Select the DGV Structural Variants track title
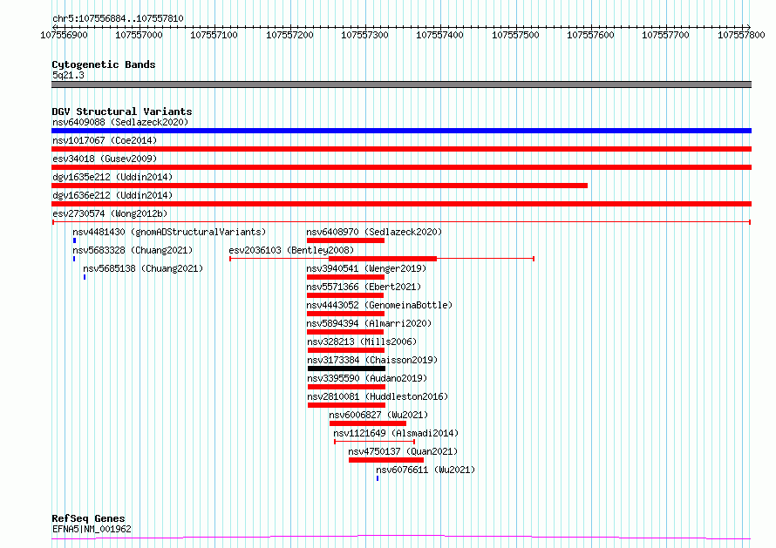This screenshot has width=776, height=548. (122, 112)
